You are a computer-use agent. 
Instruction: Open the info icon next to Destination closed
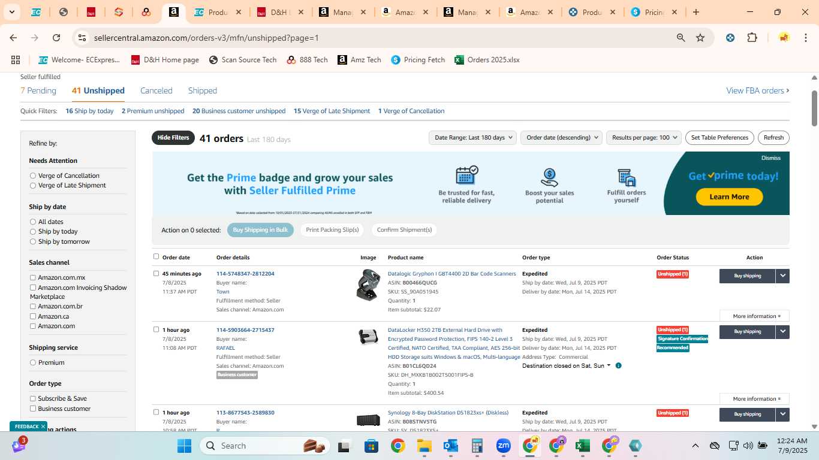point(618,365)
